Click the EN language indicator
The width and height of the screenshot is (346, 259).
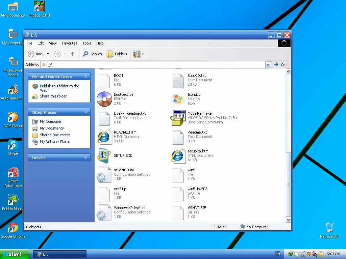(x=278, y=254)
